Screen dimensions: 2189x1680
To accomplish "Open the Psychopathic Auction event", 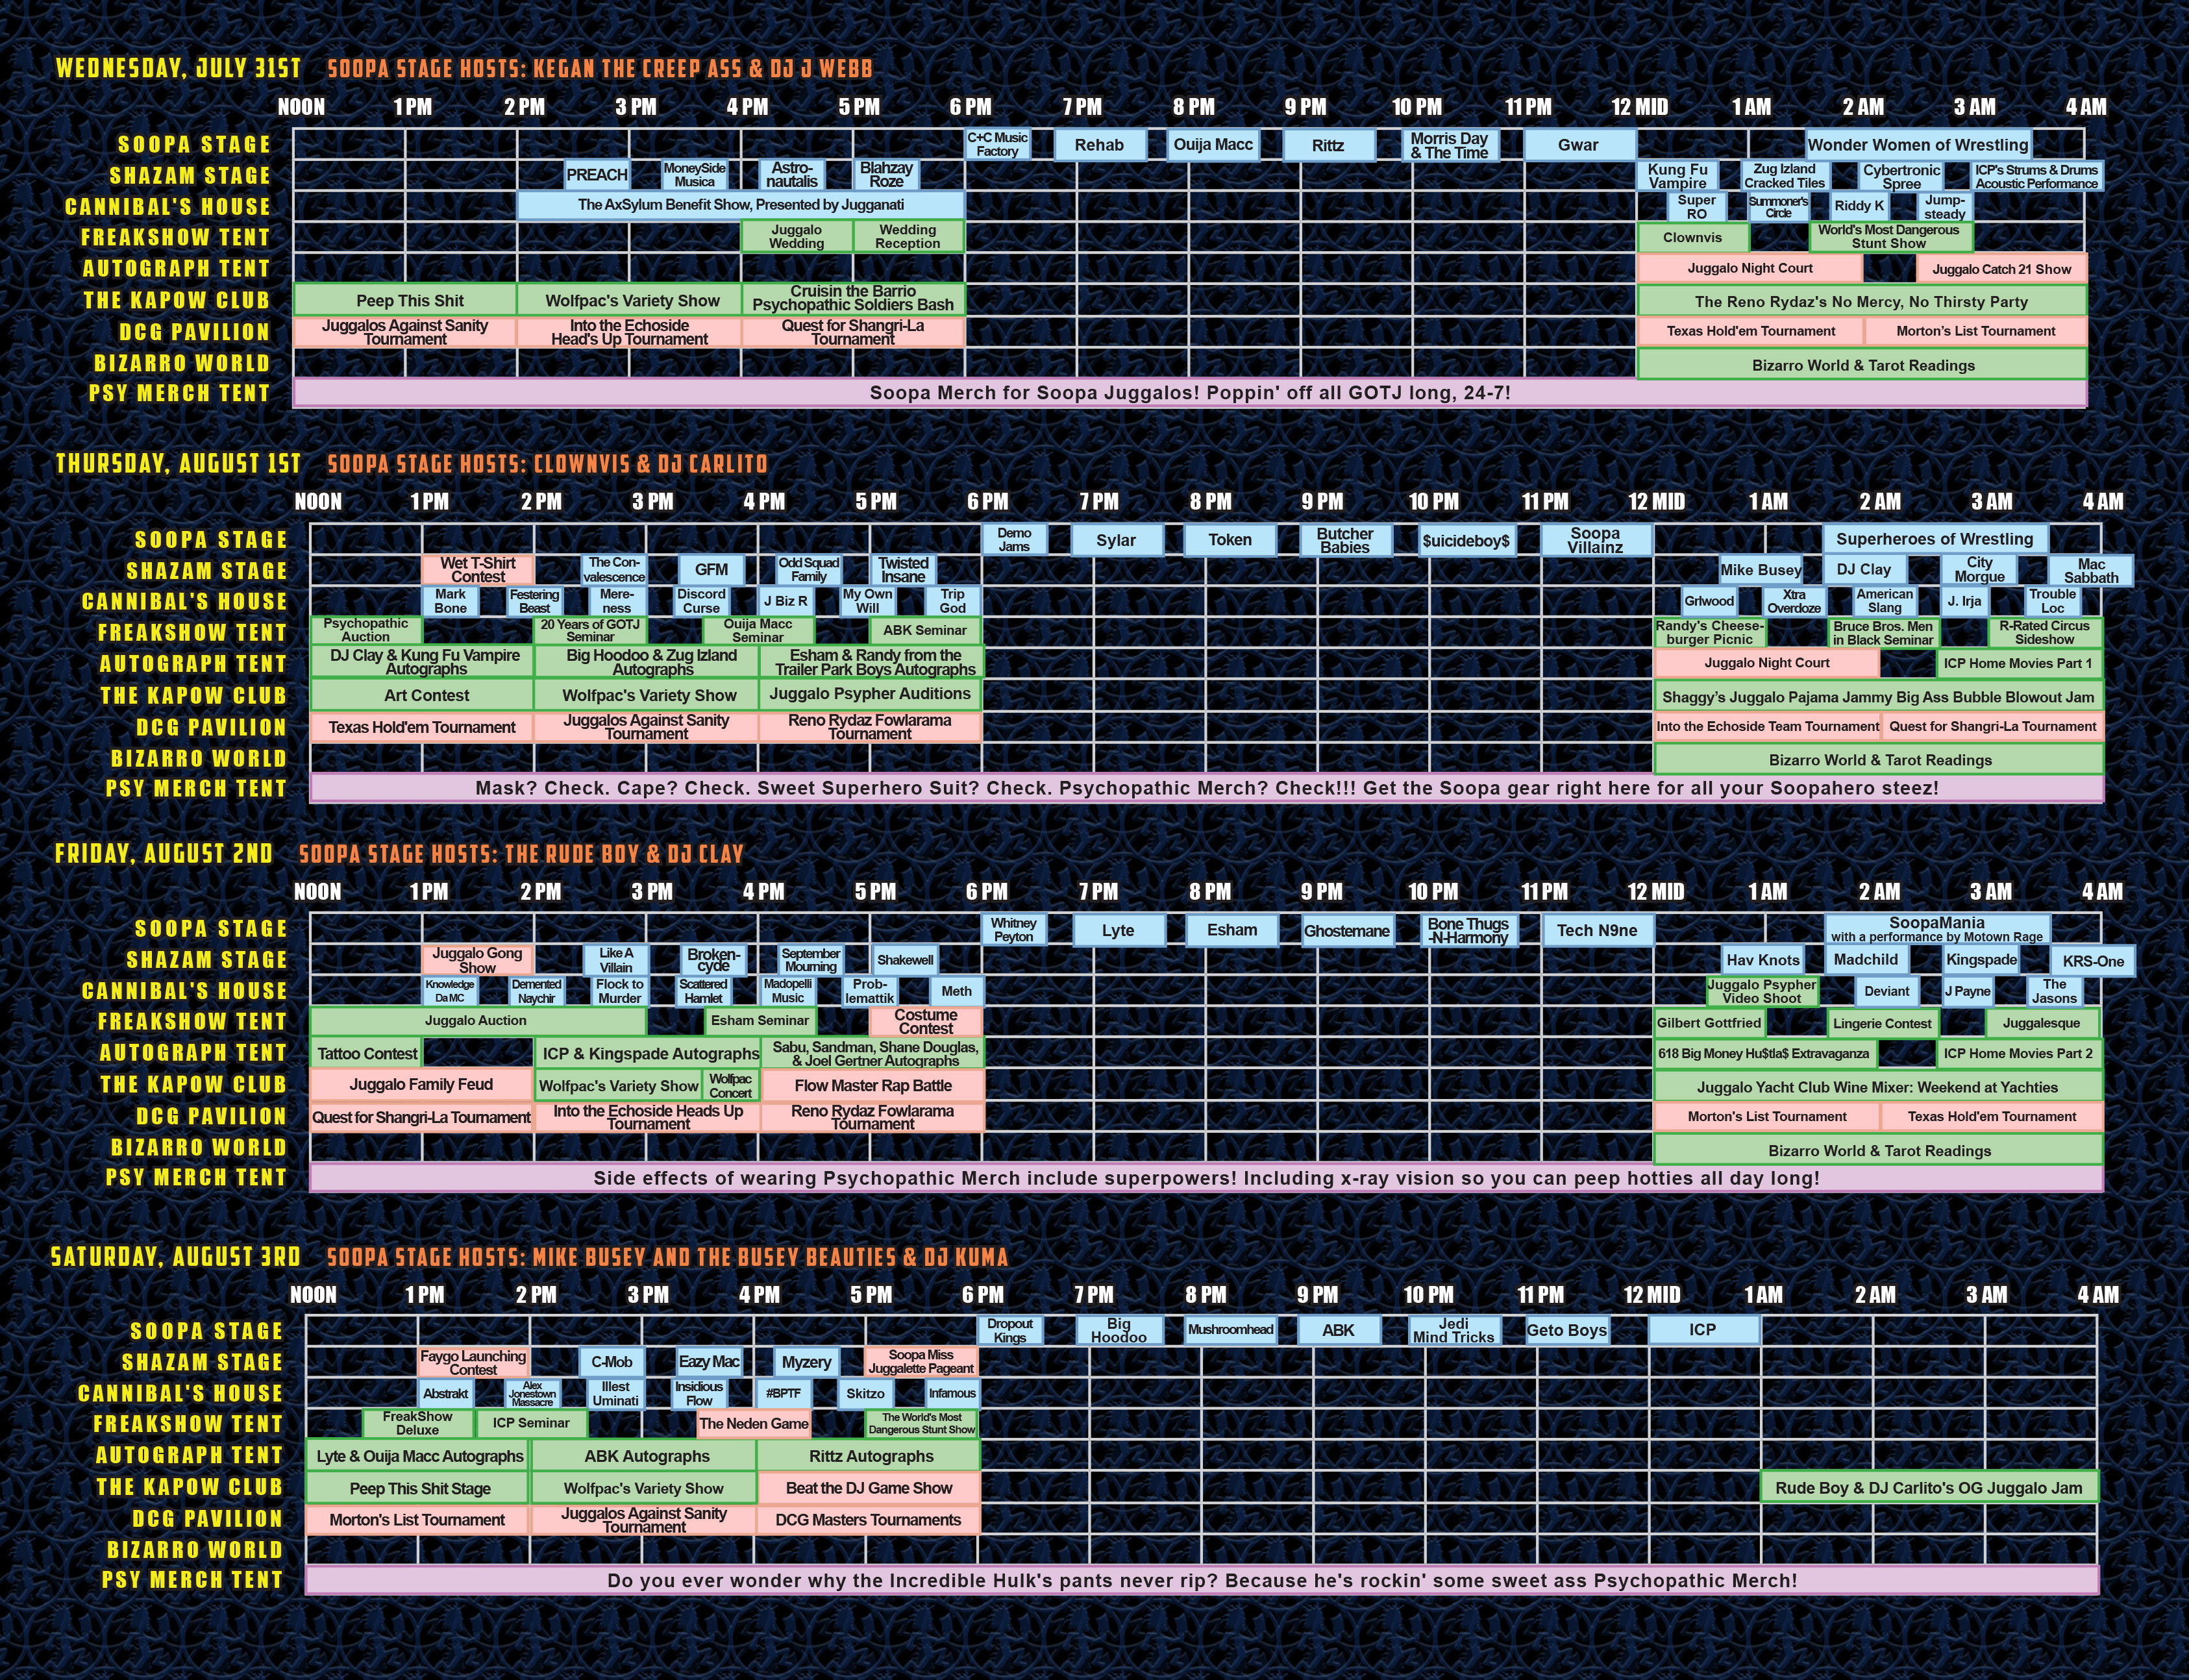I will [x=366, y=630].
